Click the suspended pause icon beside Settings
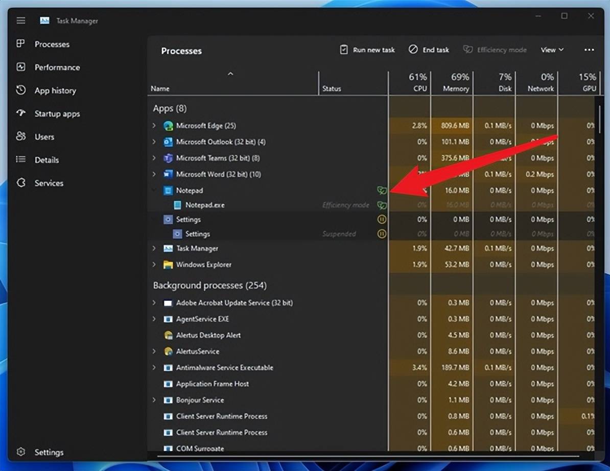 click(381, 220)
